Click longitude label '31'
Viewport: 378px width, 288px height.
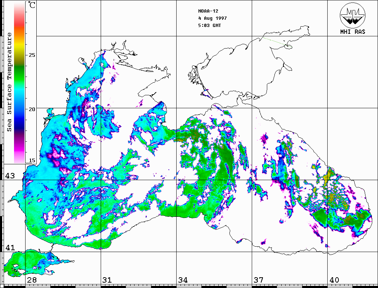(x=107, y=280)
